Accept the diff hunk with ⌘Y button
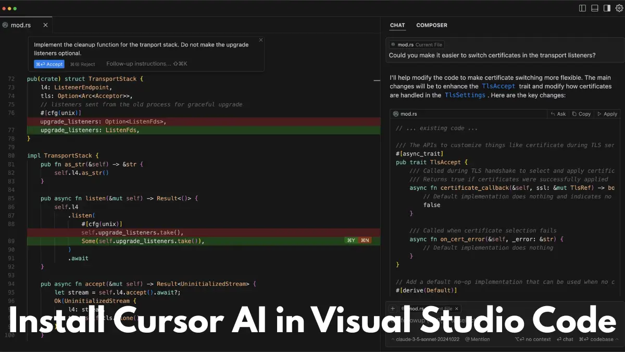Screen dimensions: 625x352 point(351,241)
